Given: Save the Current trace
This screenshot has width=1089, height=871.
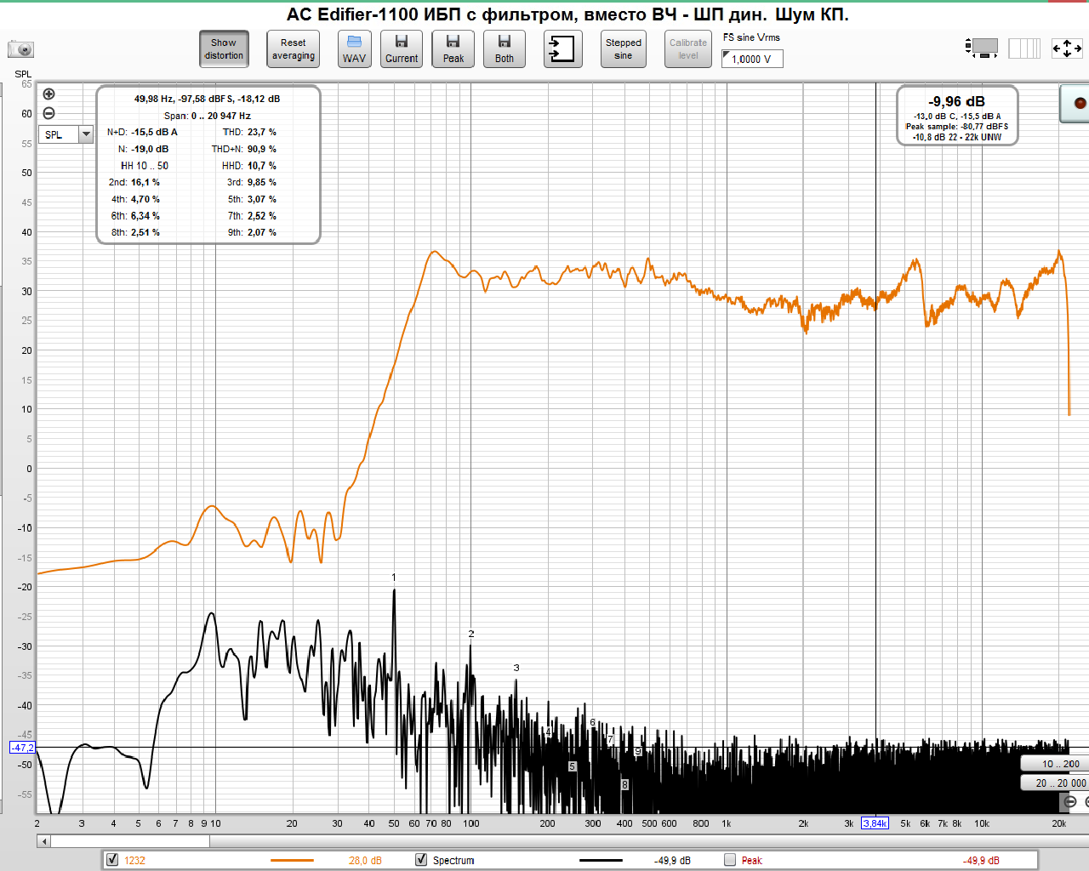Looking at the screenshot, I should (402, 49).
